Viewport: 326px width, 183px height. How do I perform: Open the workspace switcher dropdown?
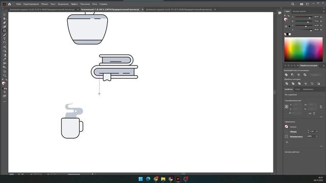pyautogui.click(x=308, y=4)
